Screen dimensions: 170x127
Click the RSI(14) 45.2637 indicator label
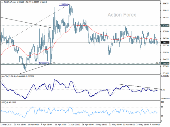click(x=9, y=102)
